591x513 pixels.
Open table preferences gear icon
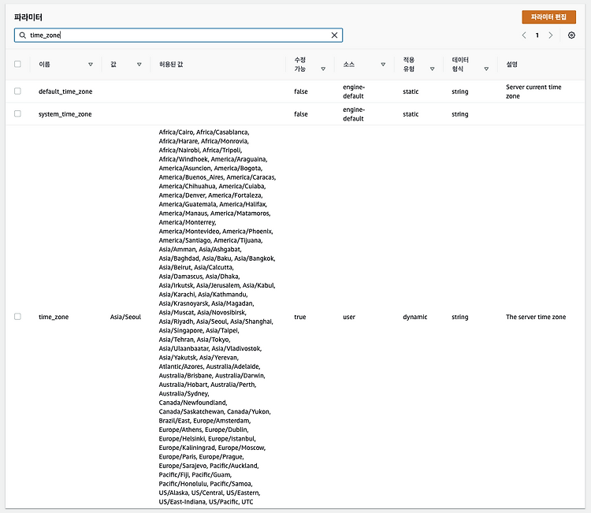(571, 35)
